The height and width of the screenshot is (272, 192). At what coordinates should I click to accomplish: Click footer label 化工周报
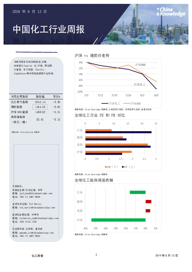37,256
